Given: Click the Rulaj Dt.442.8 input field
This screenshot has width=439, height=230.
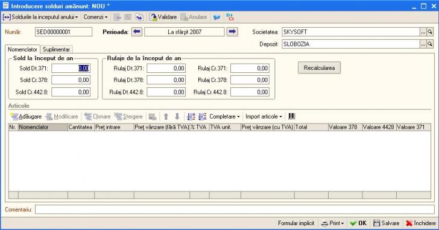Looking at the screenshot, I should click(x=166, y=92).
